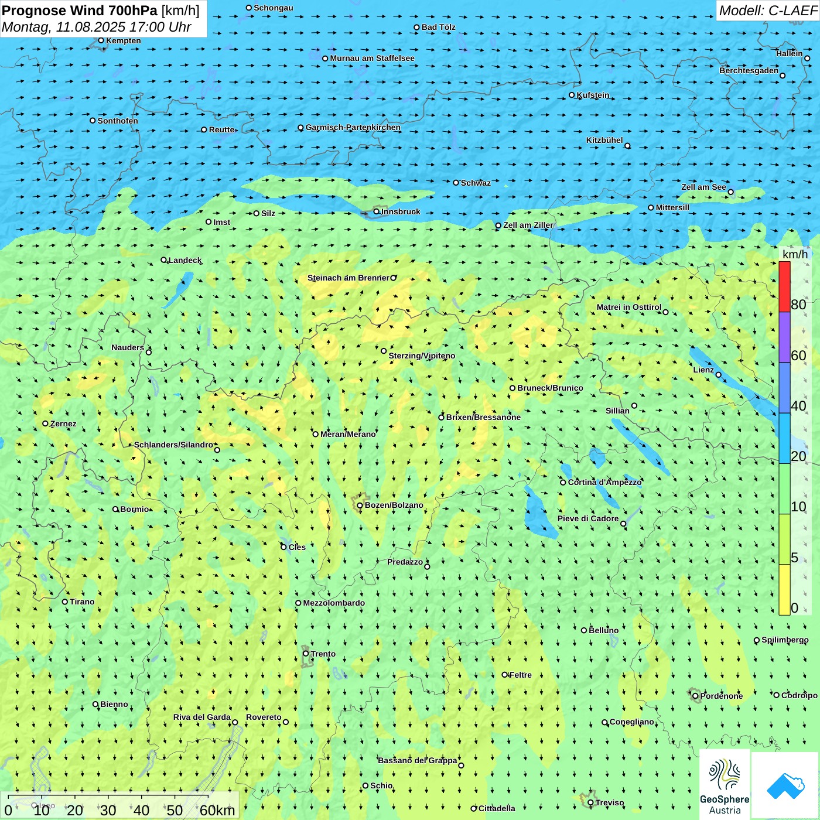Click the blue cloud logo icon

pos(785,785)
